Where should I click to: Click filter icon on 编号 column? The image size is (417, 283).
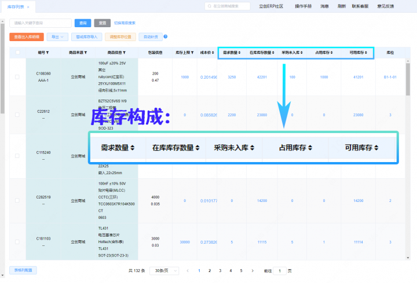click(47, 53)
